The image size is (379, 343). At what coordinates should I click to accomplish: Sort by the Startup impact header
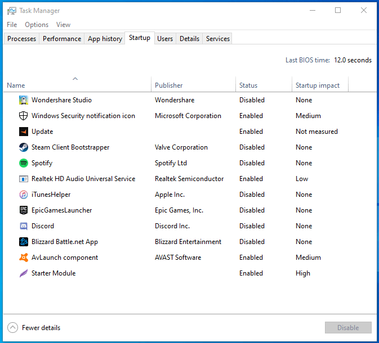pos(318,85)
